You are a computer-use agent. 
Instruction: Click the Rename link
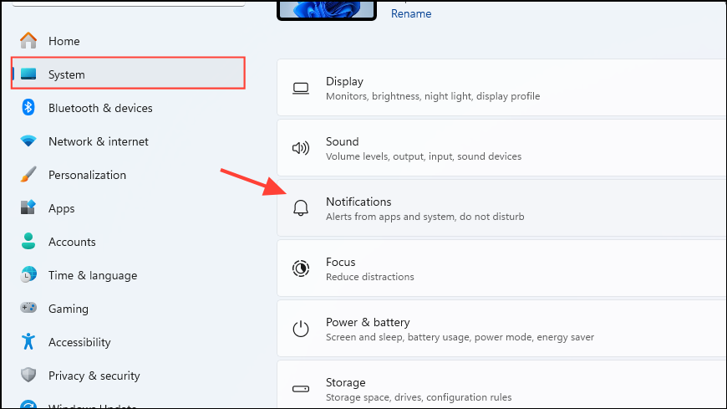411,13
